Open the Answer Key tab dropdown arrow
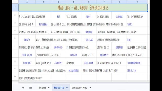This screenshot has width=162, height=91. tap(90, 88)
